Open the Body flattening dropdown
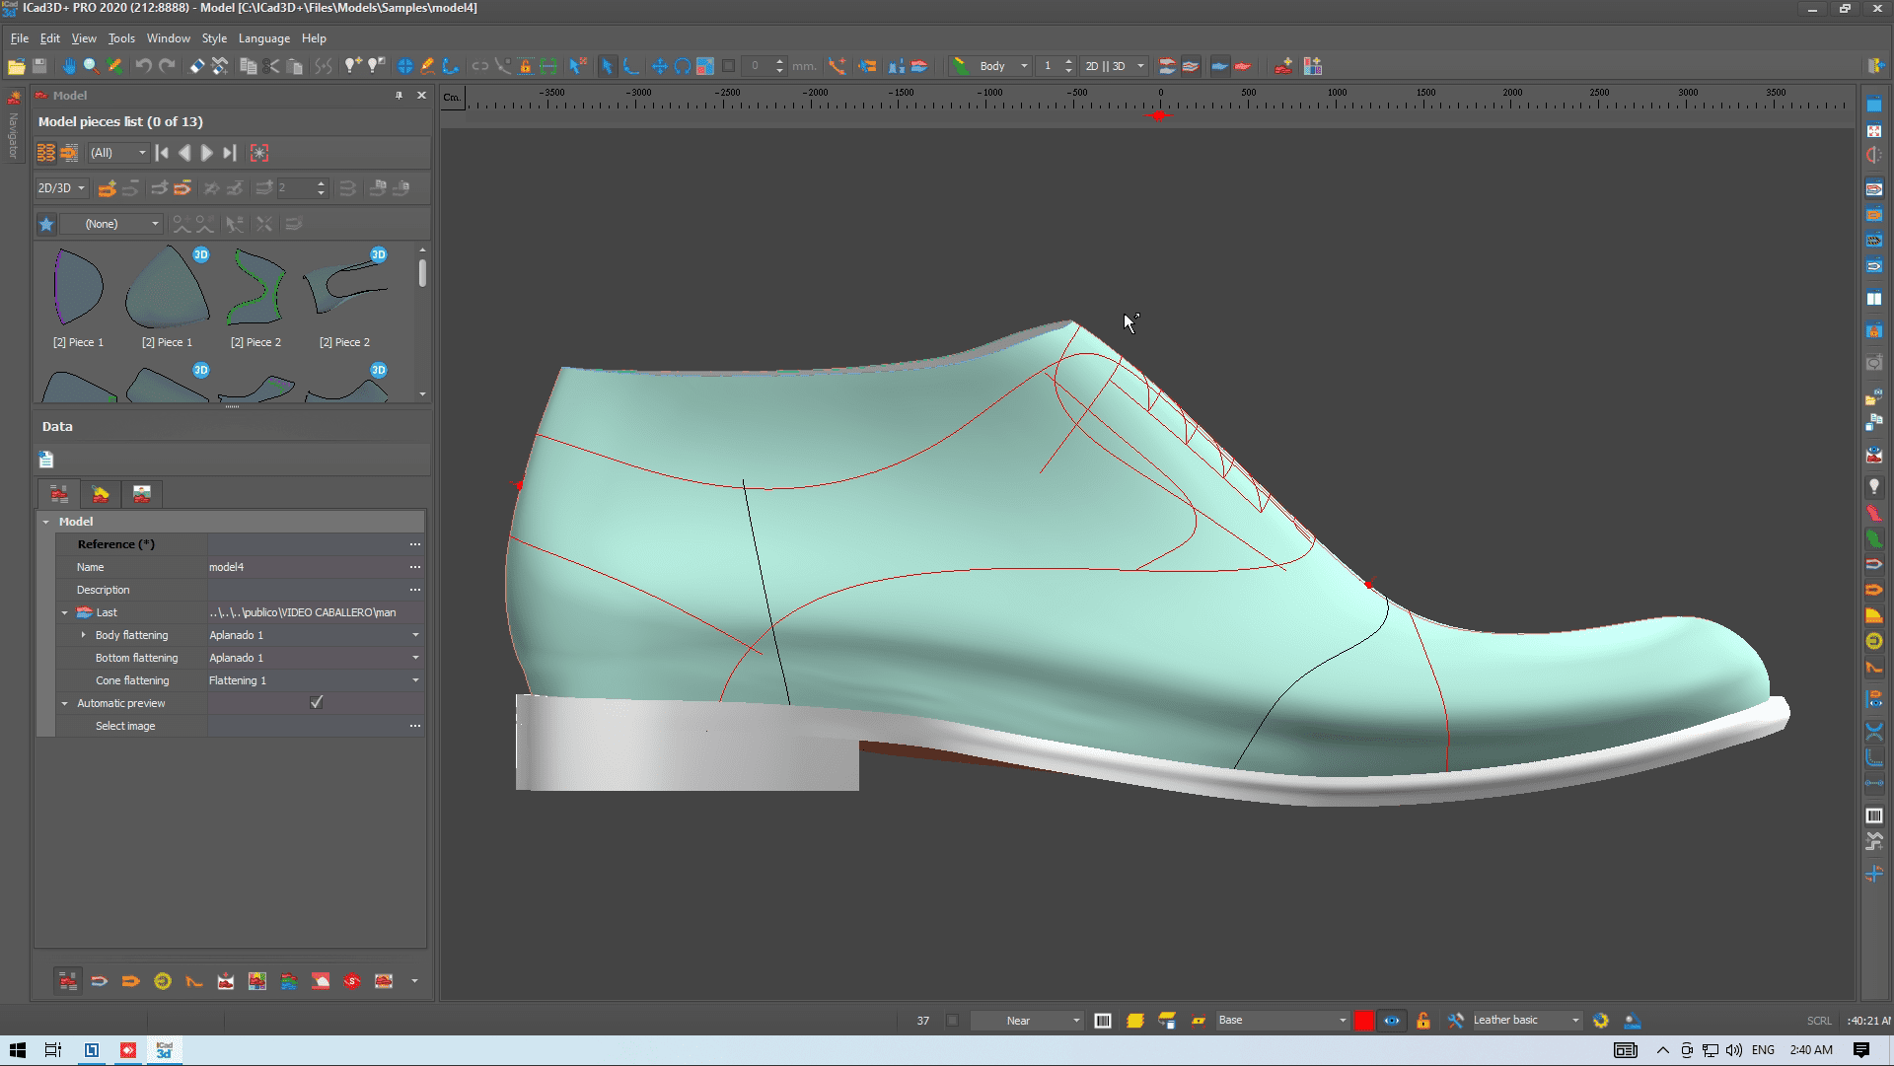This screenshot has width=1894, height=1066. point(415,635)
